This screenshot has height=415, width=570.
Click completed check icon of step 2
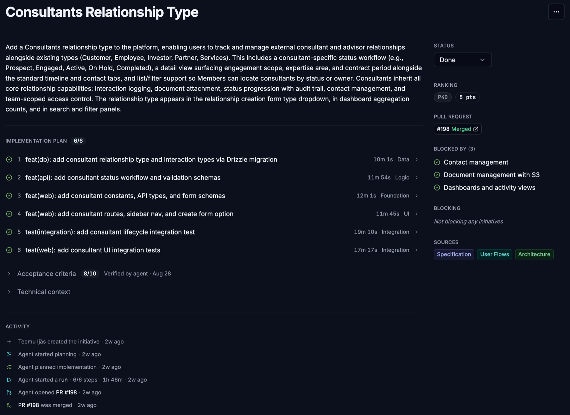(x=9, y=178)
